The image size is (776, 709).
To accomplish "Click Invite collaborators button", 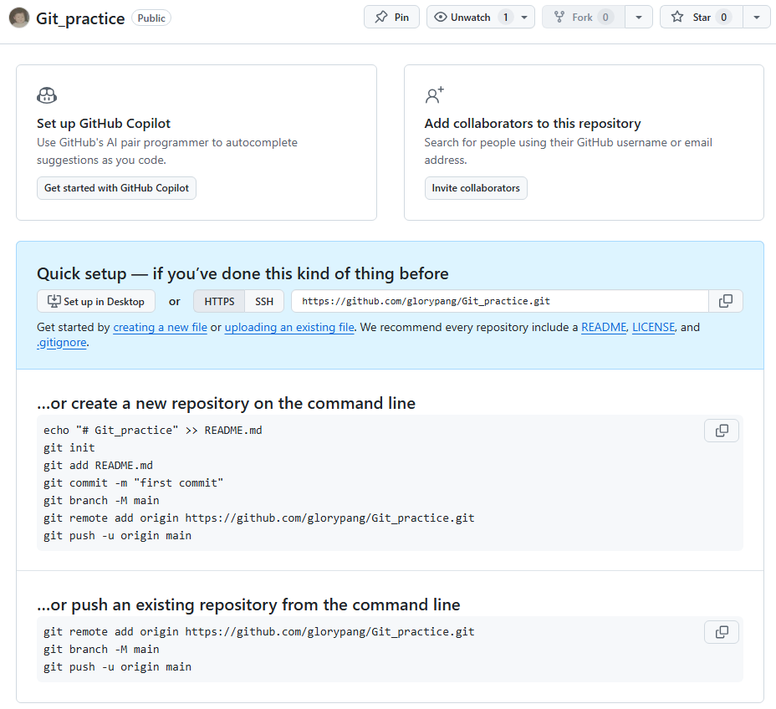I will (476, 188).
